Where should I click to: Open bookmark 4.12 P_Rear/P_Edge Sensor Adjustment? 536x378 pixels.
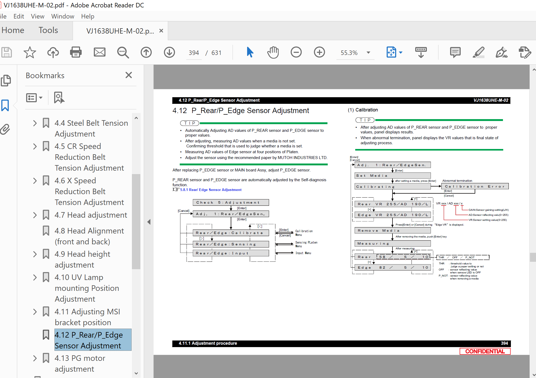pyautogui.click(x=93, y=340)
